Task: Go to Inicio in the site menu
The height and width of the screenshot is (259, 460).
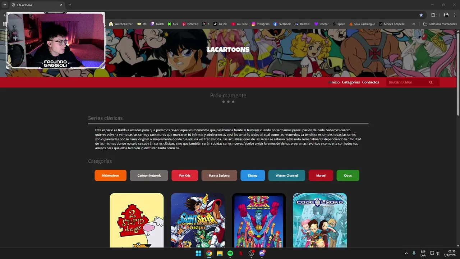Action: point(335,82)
